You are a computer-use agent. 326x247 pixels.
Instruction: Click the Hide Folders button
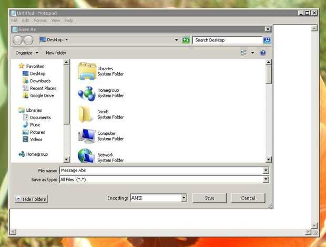(x=31, y=199)
